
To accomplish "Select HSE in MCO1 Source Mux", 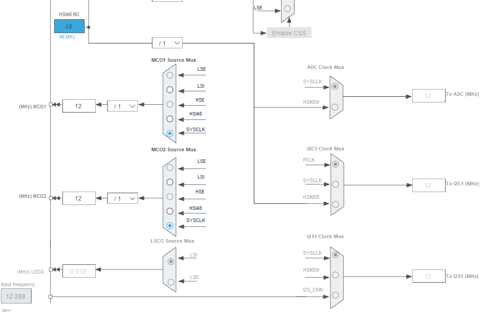I will pos(170,104).
